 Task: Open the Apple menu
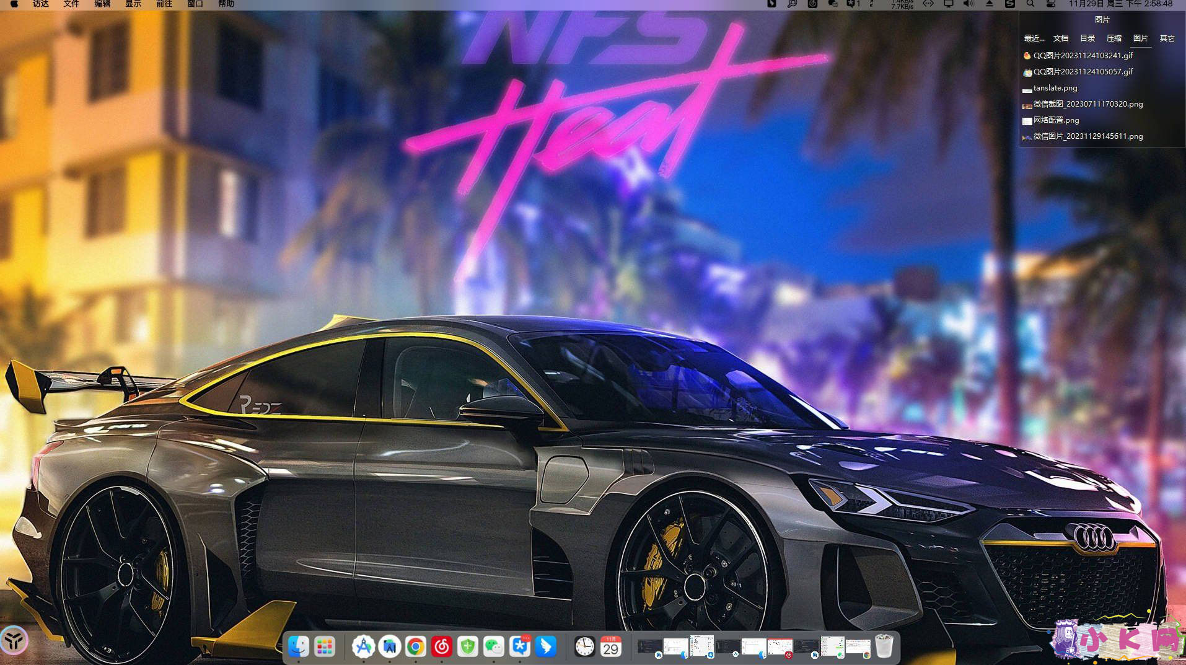pos(14,4)
